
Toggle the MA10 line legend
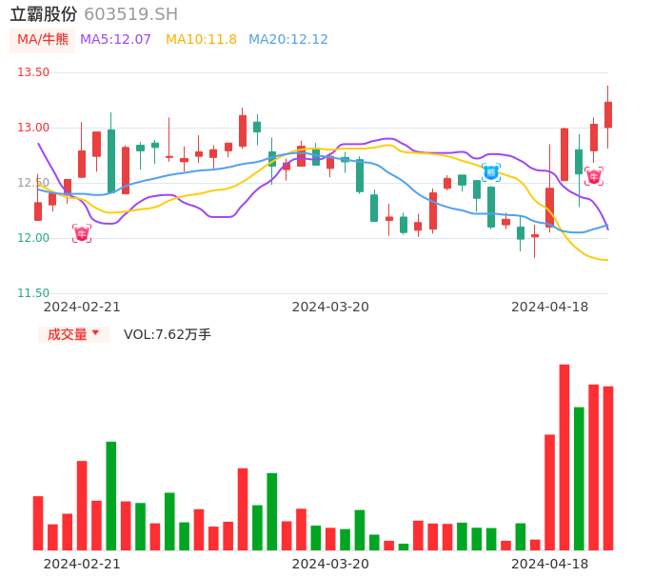[x=201, y=40]
